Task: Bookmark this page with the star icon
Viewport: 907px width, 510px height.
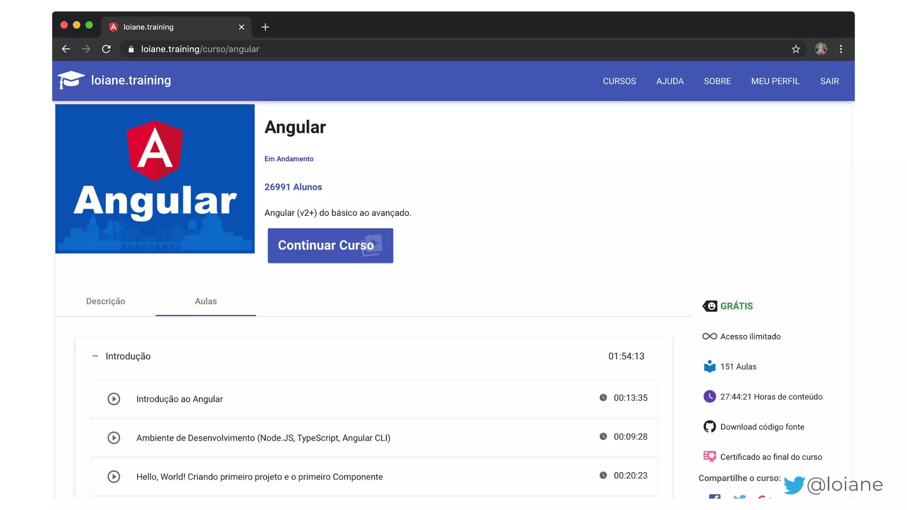Action: (x=796, y=49)
